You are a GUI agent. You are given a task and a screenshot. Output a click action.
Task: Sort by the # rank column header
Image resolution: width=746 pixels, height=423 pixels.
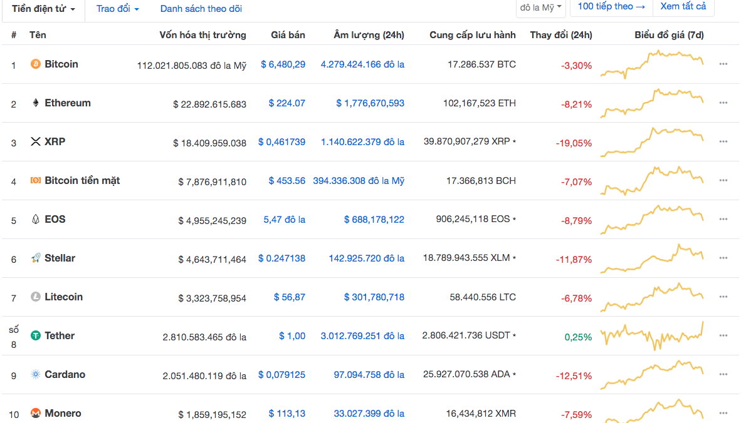(x=14, y=34)
